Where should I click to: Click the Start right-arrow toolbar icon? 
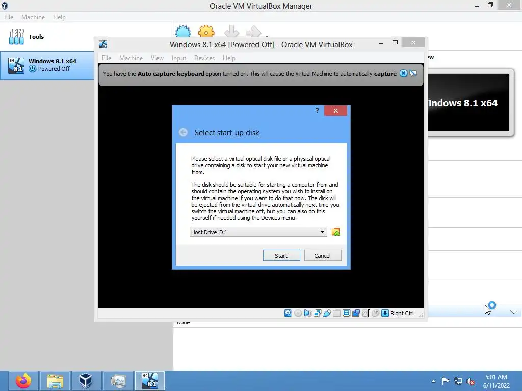point(253,32)
